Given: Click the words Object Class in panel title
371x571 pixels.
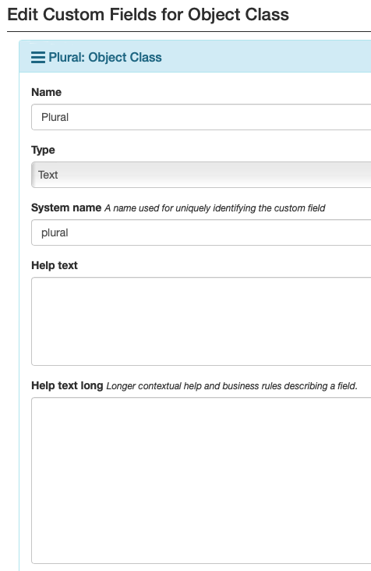Looking at the screenshot, I should point(125,58).
